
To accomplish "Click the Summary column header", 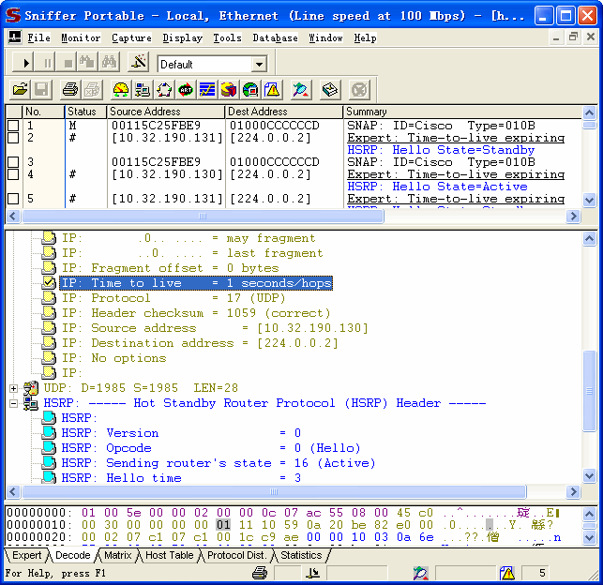I will tap(366, 112).
